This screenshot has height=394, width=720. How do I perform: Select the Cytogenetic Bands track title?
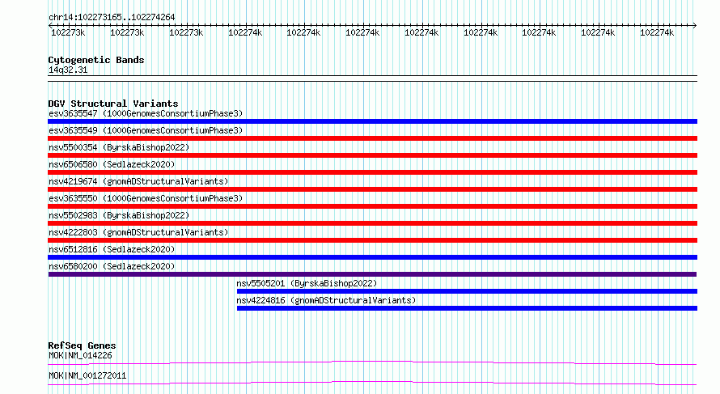tap(96, 60)
